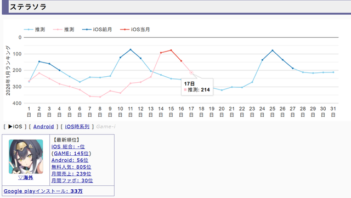Click the x-axis label 17日

[191, 111]
